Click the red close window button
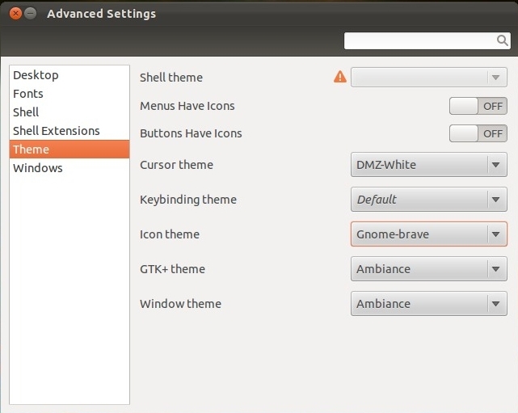Viewport: 518px width, 413px height. [x=15, y=14]
